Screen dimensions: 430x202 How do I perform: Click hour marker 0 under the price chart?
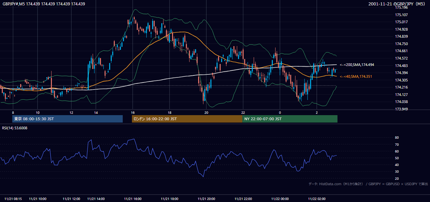point(280,112)
